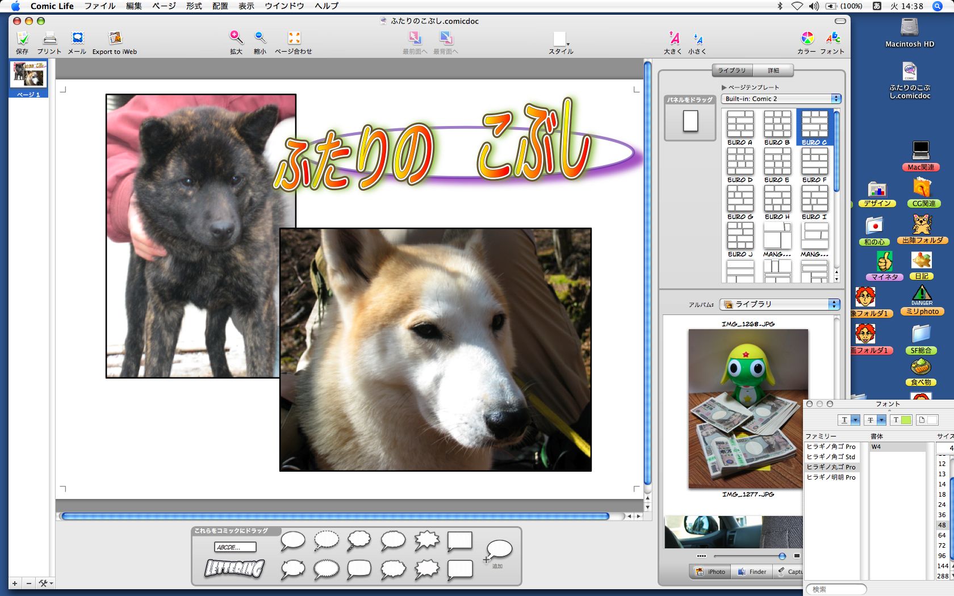954x596 pixels.
Task: Select the dashed whisper speech balloon
Action: [327, 540]
